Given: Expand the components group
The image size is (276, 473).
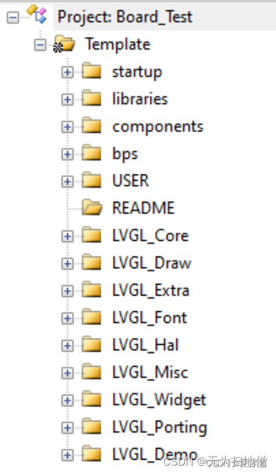Looking at the screenshot, I should pos(67,127).
